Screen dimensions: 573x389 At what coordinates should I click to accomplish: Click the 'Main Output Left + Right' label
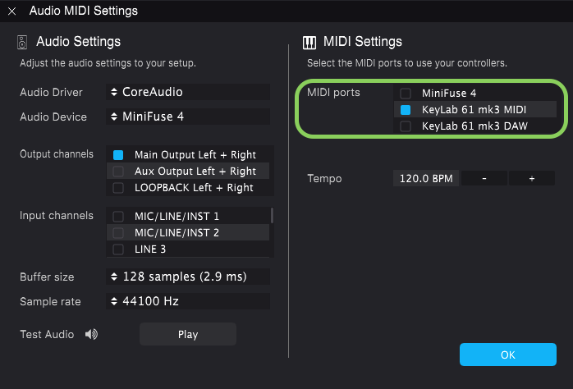click(195, 155)
